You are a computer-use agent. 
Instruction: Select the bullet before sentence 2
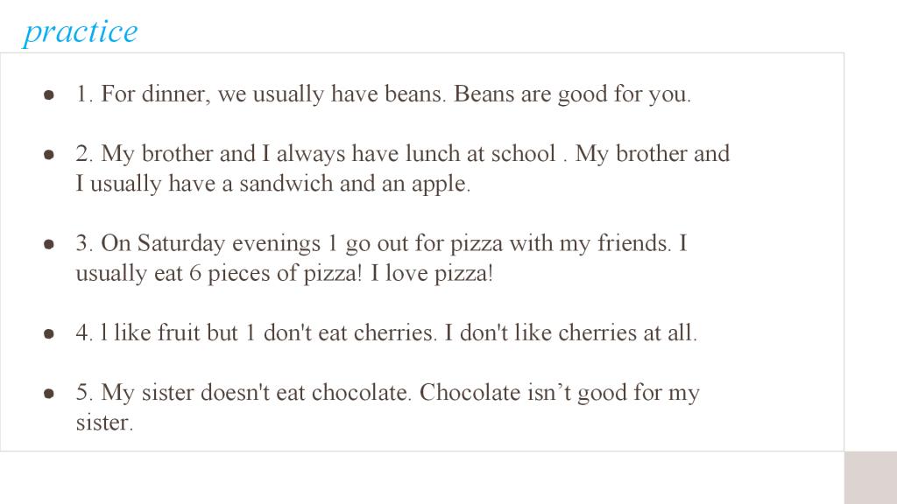[49, 154]
